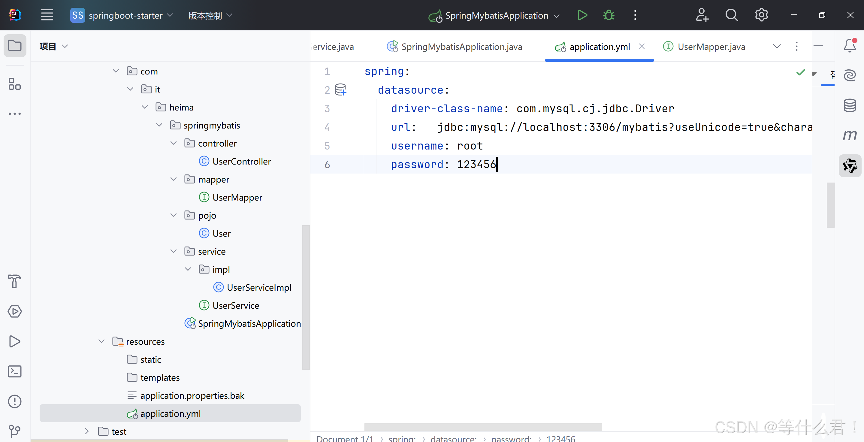Toggle the Project tool window folder button
Image resolution: width=864 pixels, height=442 pixels.
pos(15,46)
